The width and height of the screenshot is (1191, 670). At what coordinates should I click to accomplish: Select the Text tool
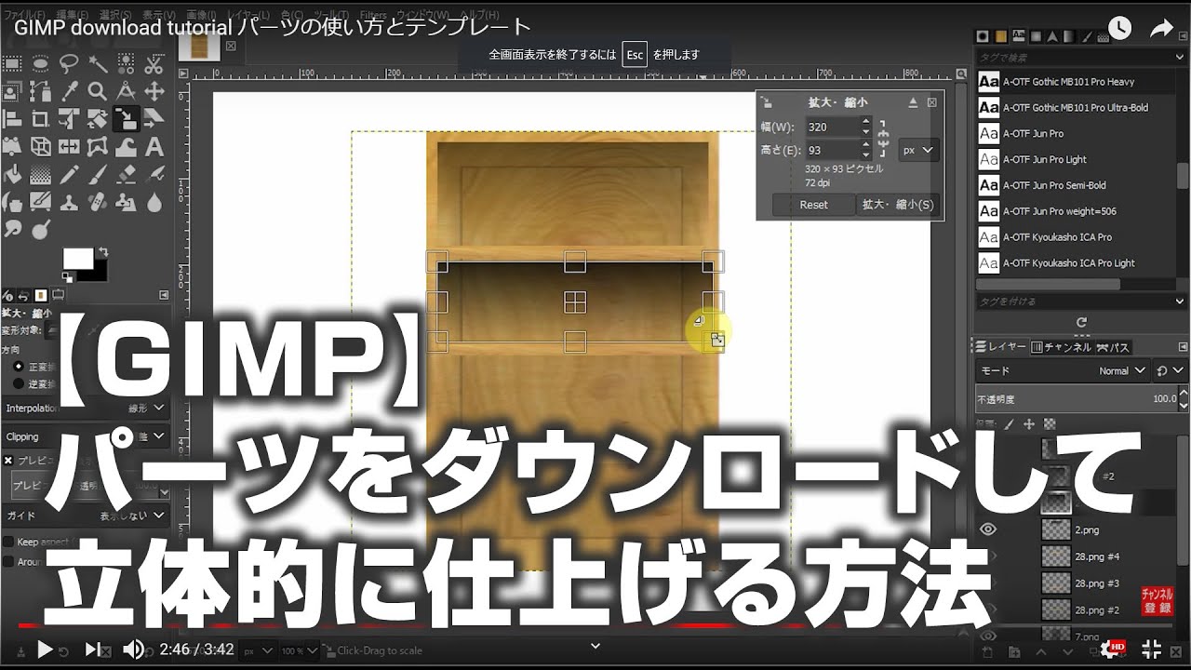click(154, 147)
